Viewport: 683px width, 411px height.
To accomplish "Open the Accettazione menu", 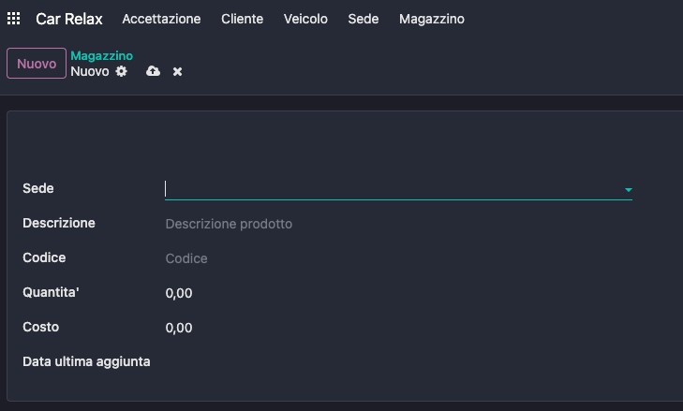I will pyautogui.click(x=161, y=19).
